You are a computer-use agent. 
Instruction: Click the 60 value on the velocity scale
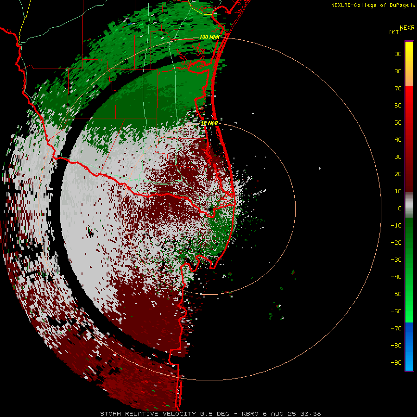(x=398, y=105)
